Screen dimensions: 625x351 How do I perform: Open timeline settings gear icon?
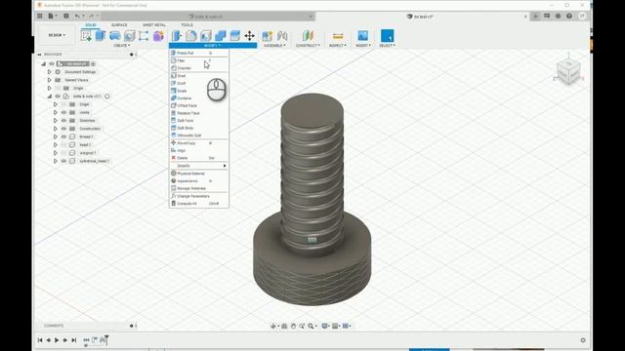(583, 340)
